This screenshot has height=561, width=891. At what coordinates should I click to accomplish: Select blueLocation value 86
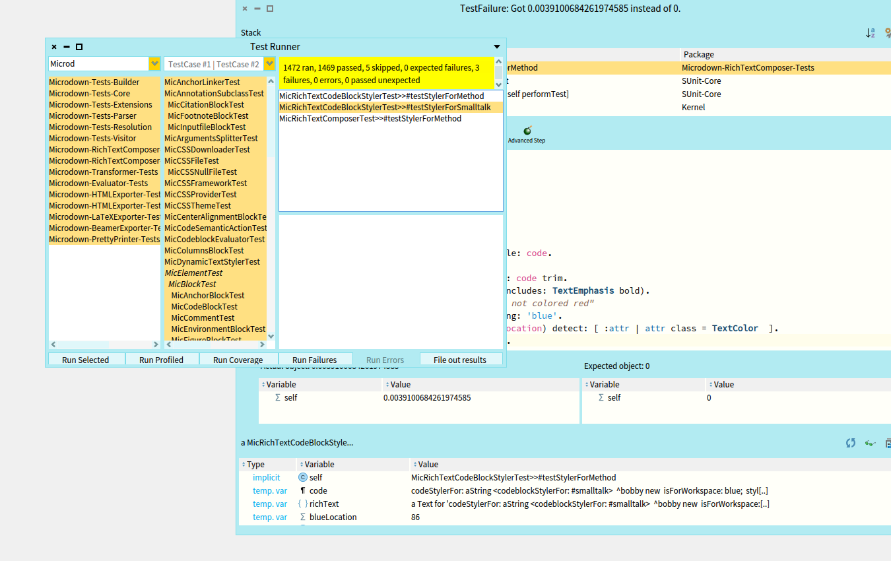(x=415, y=517)
